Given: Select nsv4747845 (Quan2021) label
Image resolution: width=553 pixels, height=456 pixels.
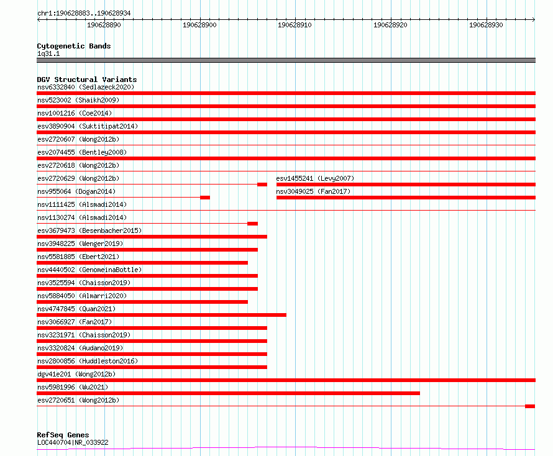Looking at the screenshot, I should click(x=76, y=309).
